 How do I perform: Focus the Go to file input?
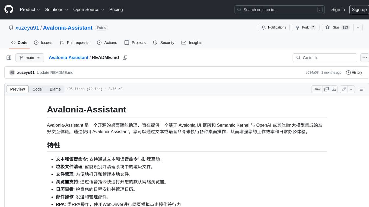pos(325,58)
